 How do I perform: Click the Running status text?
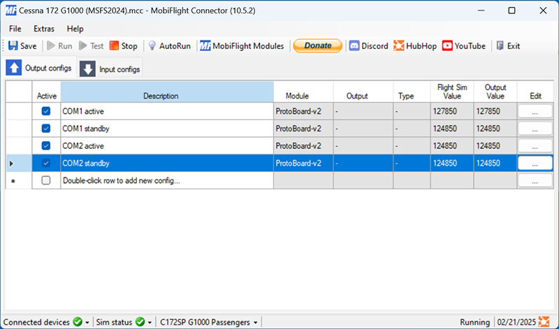tap(475, 322)
